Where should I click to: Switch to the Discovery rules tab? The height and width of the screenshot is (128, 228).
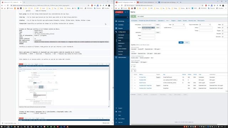(192, 21)
